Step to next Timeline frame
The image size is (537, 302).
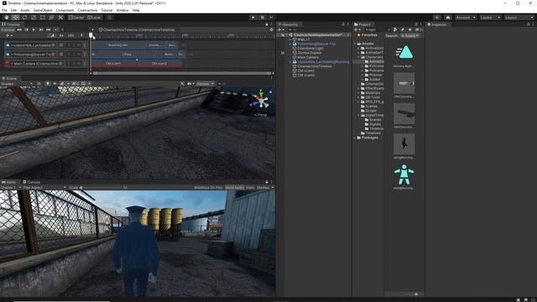pyautogui.click(x=41, y=30)
